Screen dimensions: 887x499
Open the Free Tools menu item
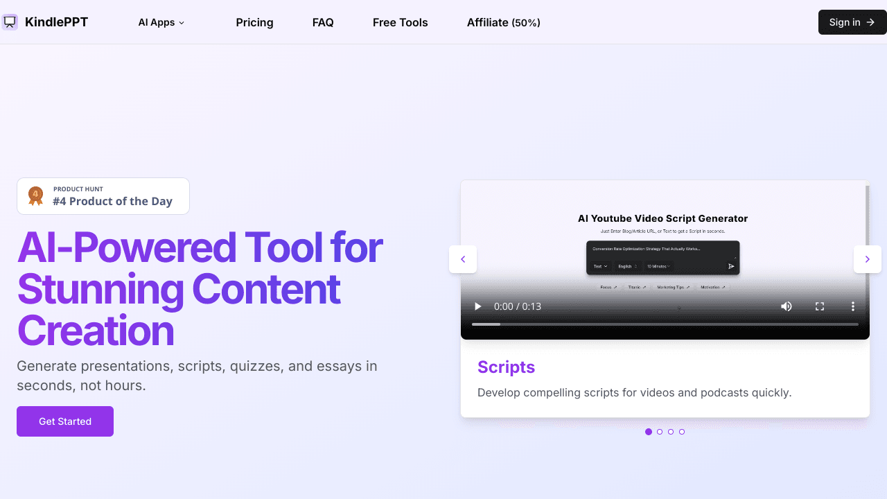point(400,22)
